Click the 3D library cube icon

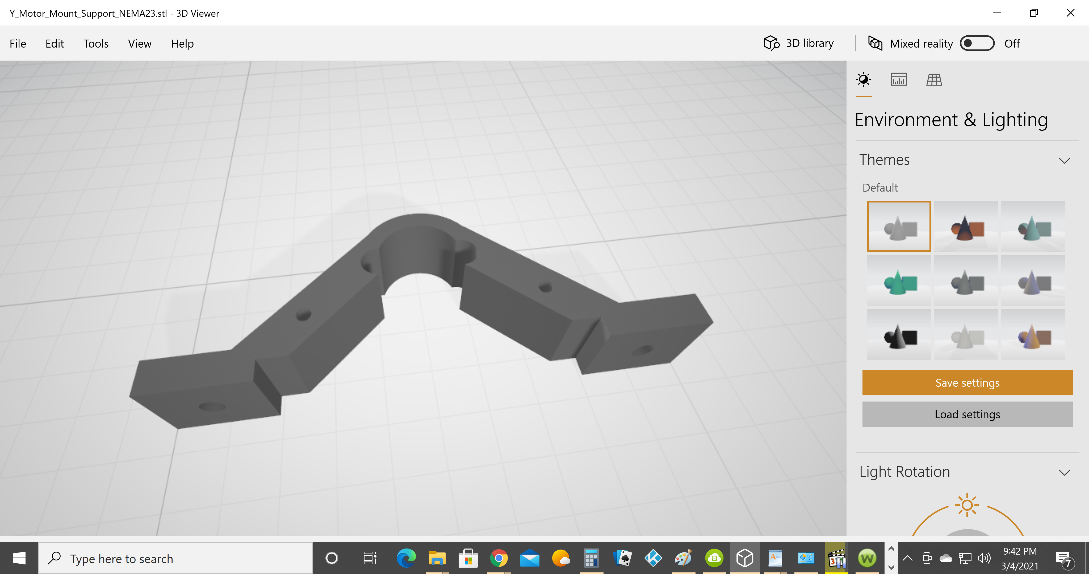coord(771,43)
